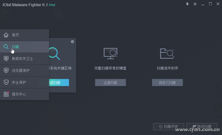
Task: Click the full scan monitor icon
Action: coord(111,54)
